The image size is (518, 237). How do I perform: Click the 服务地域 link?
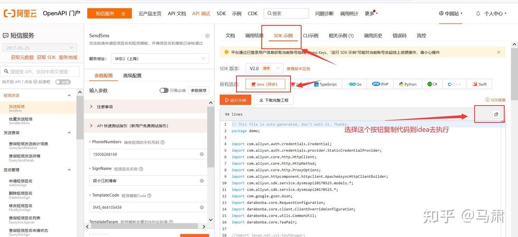click(x=68, y=57)
